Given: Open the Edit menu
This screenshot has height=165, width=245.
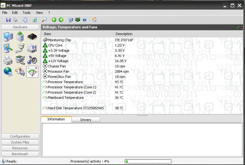Looking at the screenshot, I should point(15,13).
